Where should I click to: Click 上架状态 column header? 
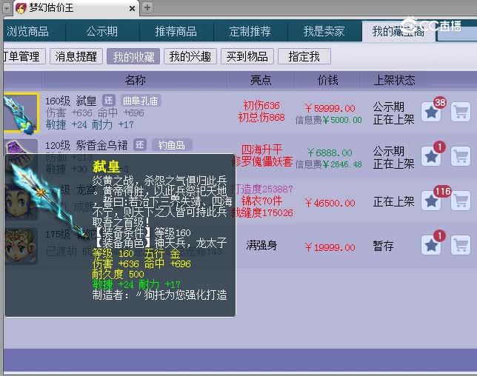(394, 80)
